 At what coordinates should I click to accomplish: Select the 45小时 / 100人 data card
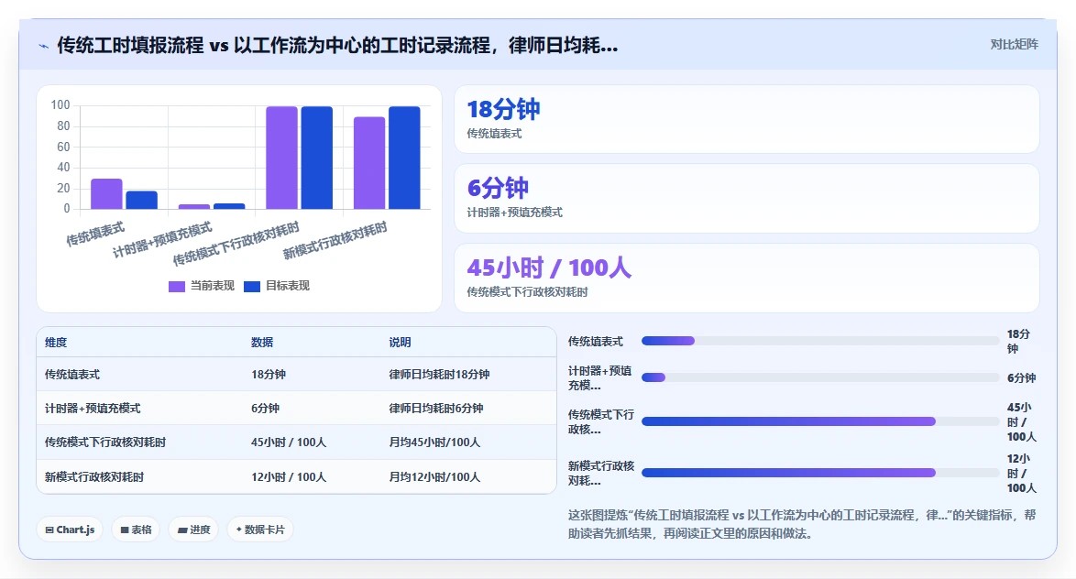[x=747, y=278]
